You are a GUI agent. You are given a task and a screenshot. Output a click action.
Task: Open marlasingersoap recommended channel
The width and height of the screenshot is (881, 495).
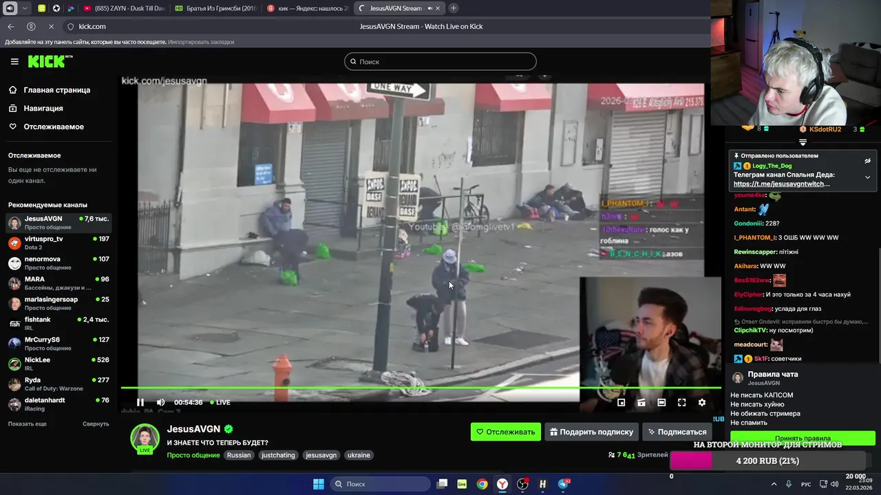[x=59, y=303]
